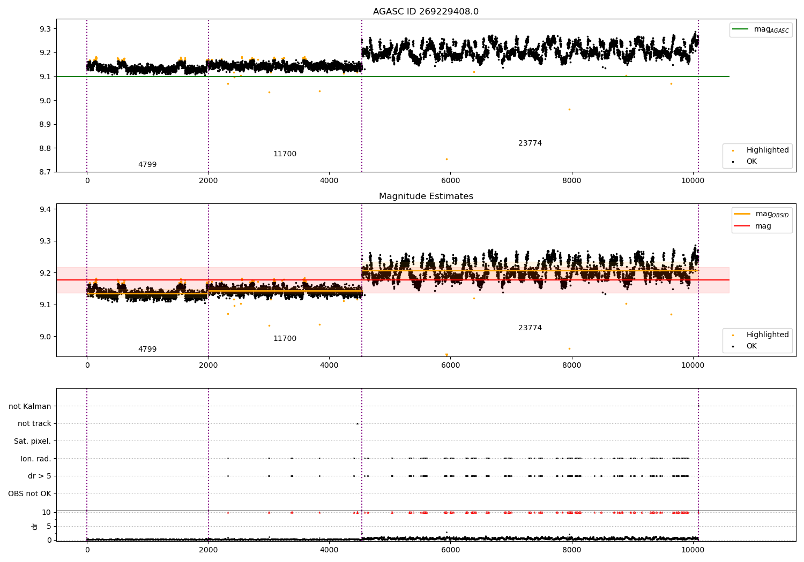This screenshot has width=804, height=562.
Task: Click the Sat. pixel. row label
Action: (x=32, y=442)
